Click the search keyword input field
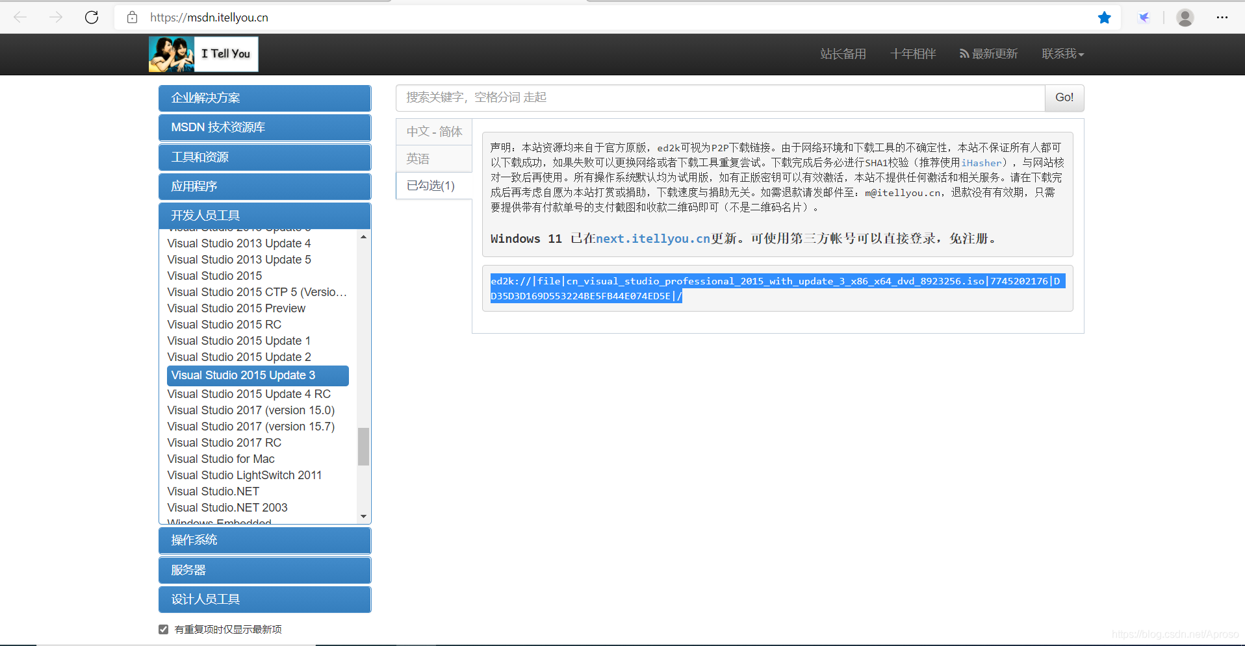The image size is (1245, 646). tap(720, 97)
